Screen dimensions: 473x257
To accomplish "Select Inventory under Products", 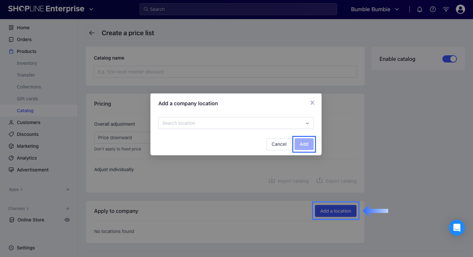I will (27, 63).
